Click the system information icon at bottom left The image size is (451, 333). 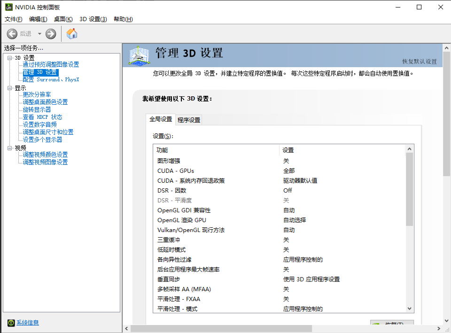(x=11, y=323)
